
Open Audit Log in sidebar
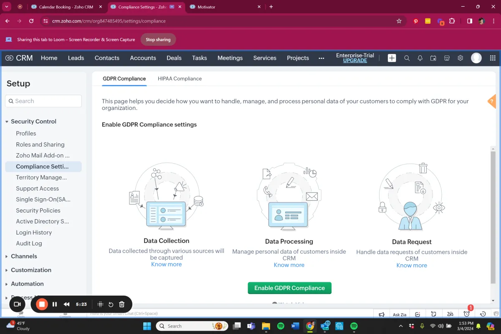(29, 243)
